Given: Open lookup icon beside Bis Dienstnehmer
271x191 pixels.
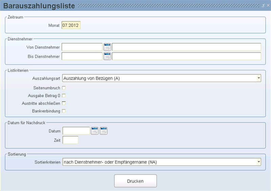Looking at the screenshot, I should [x=107, y=56].
